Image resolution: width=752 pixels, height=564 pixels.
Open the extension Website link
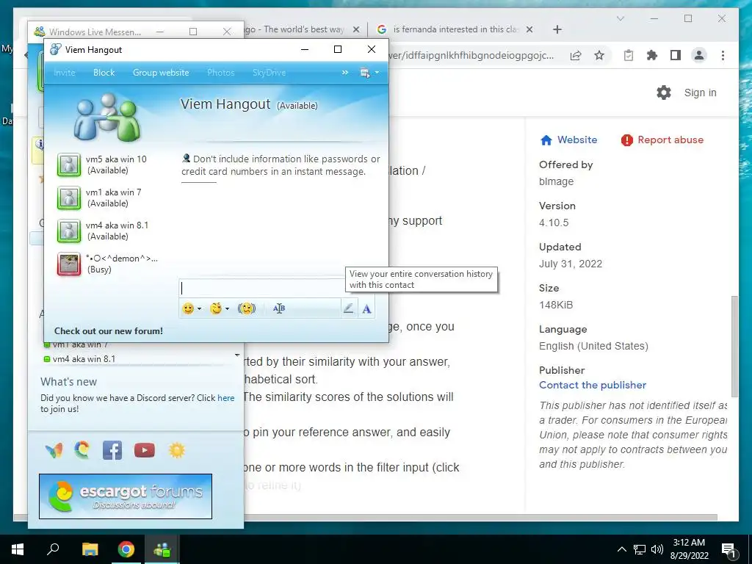pos(569,140)
